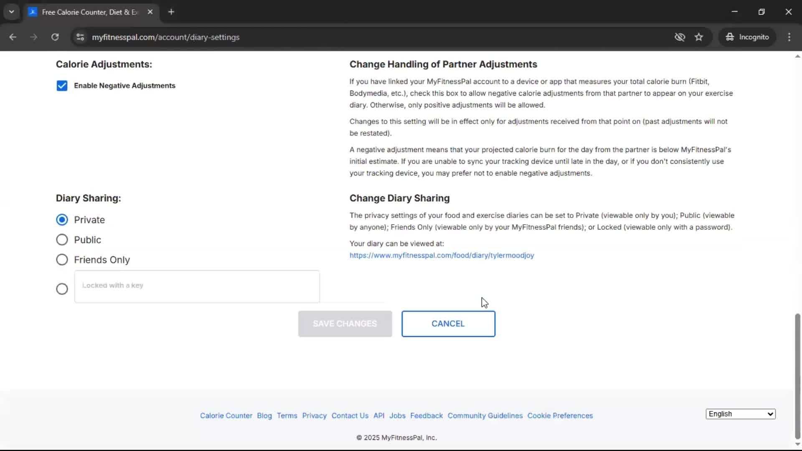
Task: Click the Change Diary Sharing heading
Action: pyautogui.click(x=399, y=198)
